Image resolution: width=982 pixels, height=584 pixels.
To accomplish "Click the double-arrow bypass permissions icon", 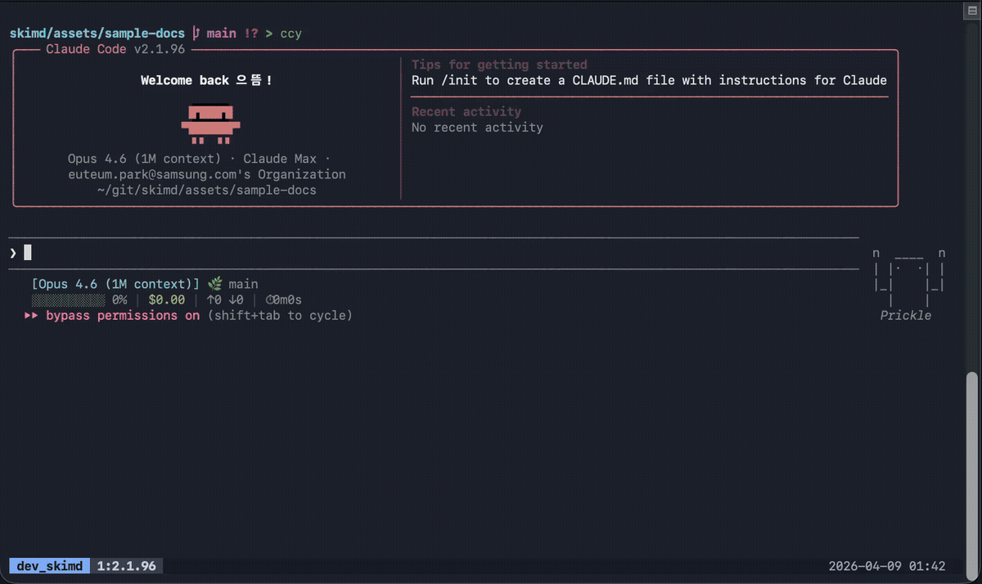I will (32, 316).
